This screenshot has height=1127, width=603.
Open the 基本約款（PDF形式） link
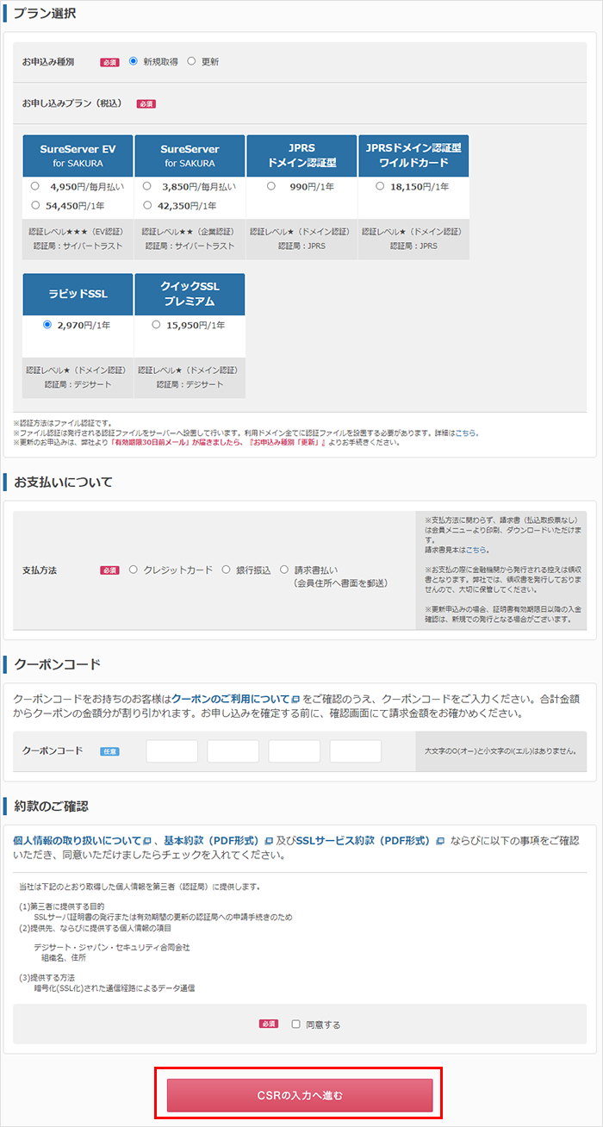pos(213,840)
